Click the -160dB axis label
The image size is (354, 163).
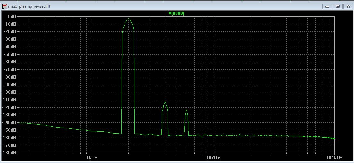[x=9, y=138]
